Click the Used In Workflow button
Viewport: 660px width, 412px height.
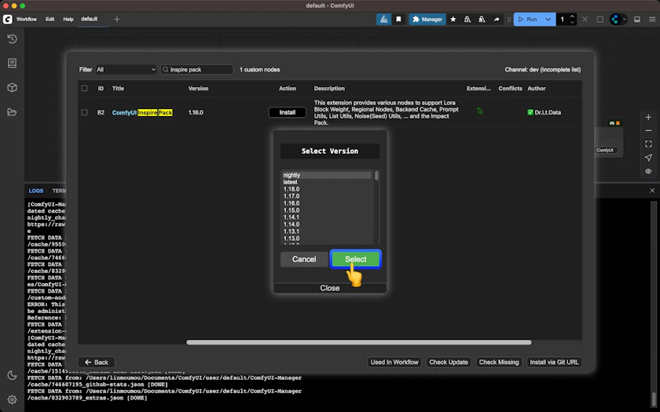[394, 362]
